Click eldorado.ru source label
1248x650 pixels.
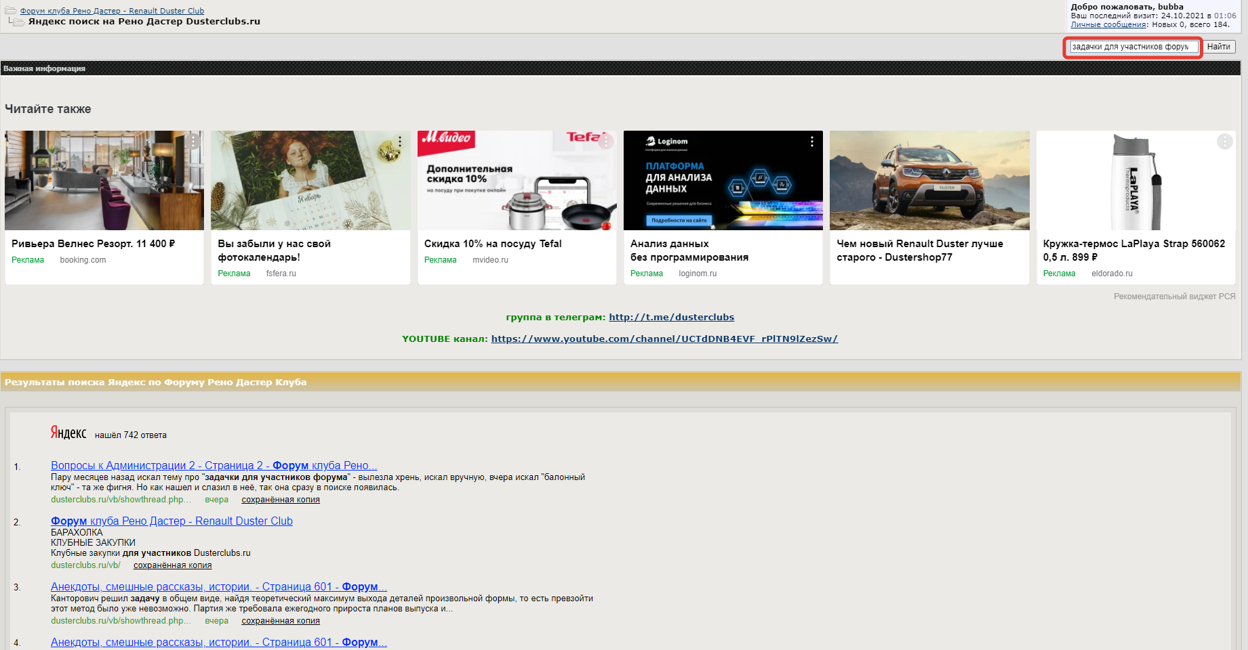click(1112, 274)
